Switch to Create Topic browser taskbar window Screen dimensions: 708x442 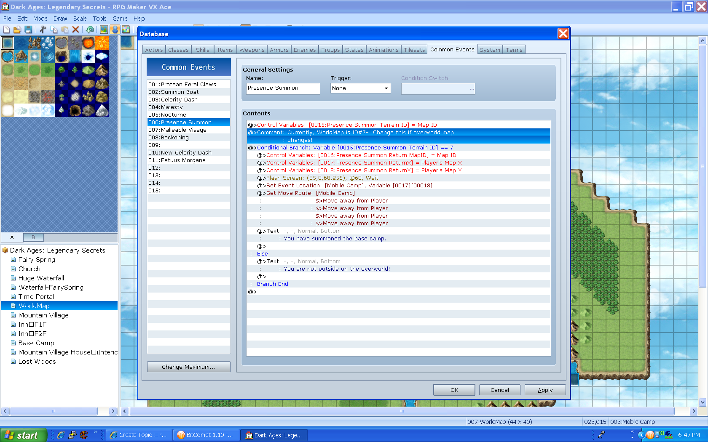click(x=139, y=435)
